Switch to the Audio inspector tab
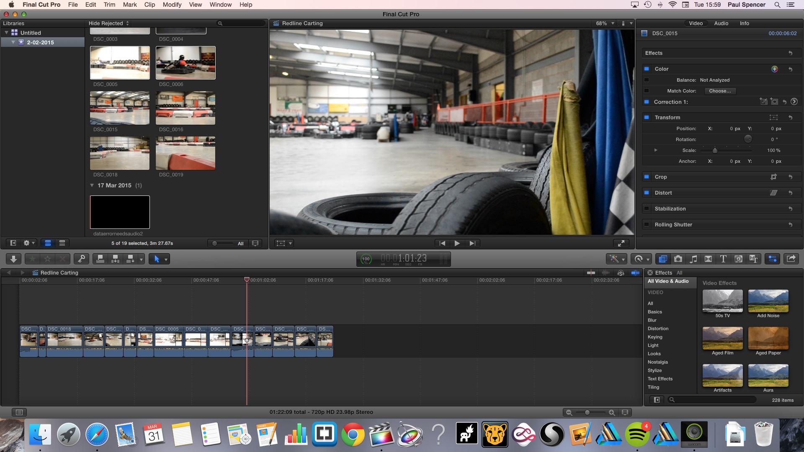 [x=721, y=23]
